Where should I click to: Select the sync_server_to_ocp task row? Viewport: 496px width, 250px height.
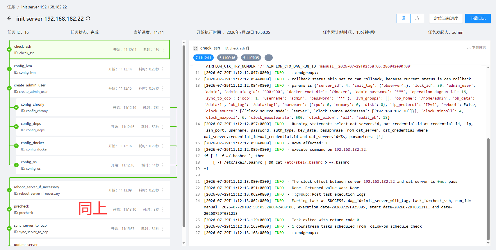point(90,228)
